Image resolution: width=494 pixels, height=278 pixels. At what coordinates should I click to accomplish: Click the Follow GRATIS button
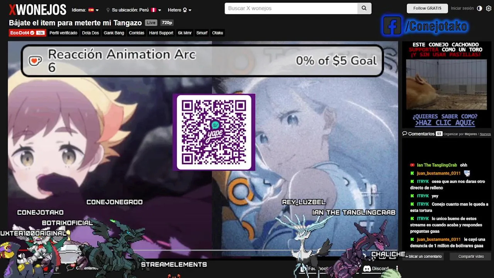427,8
